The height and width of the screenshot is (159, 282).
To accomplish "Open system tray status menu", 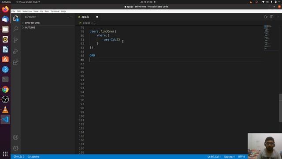I will (271, 2).
